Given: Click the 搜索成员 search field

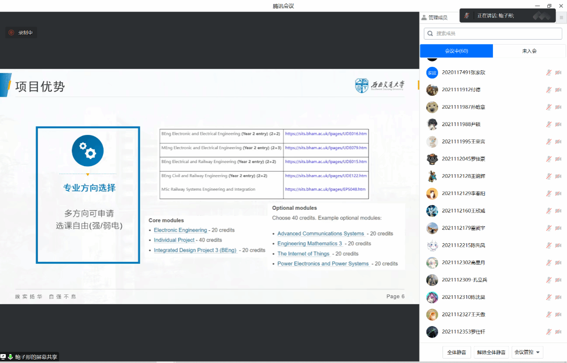Looking at the screenshot, I should [x=496, y=33].
